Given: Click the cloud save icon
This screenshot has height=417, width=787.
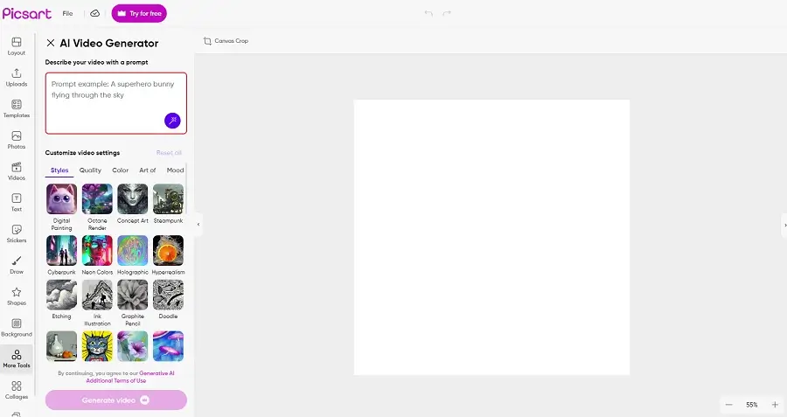Looking at the screenshot, I should [94, 13].
